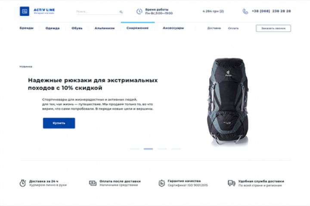Click the Заказать звонок button

coord(273,28)
